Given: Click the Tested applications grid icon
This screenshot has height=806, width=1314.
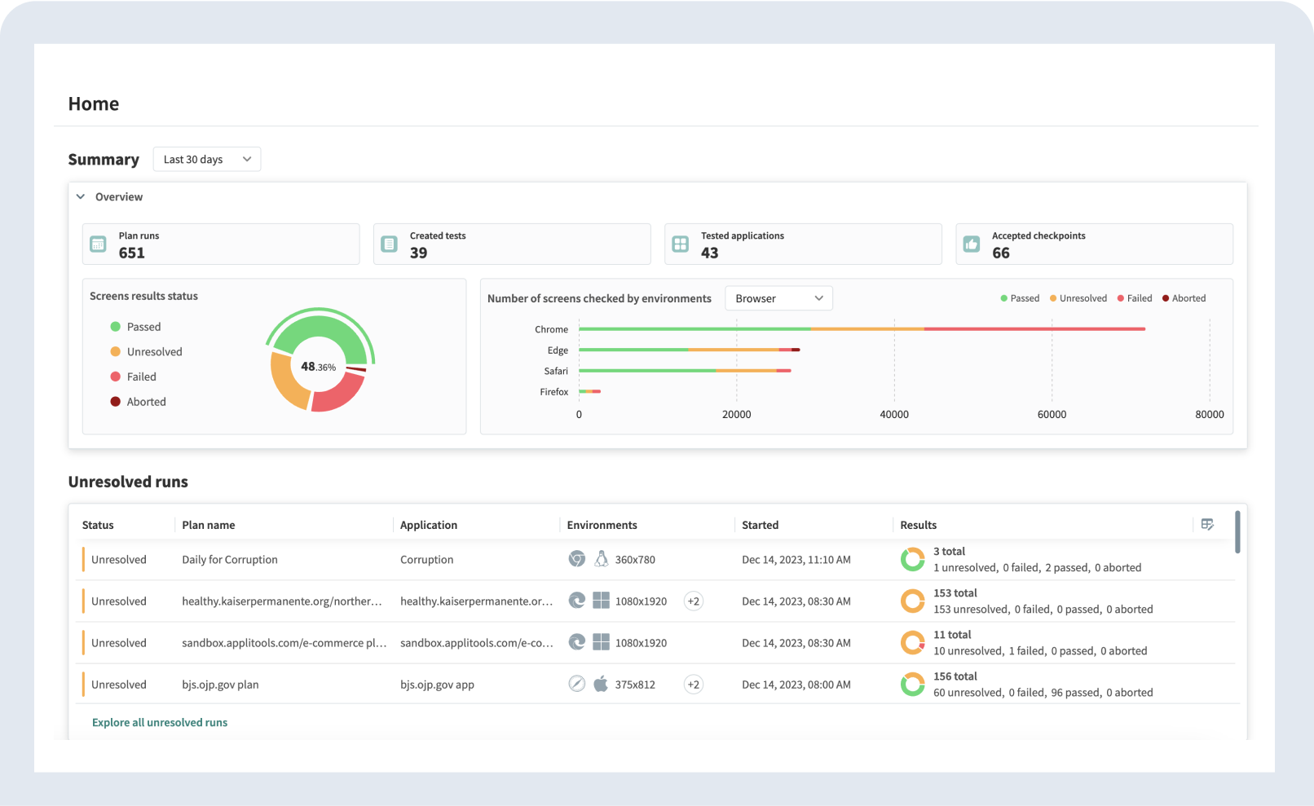Looking at the screenshot, I should [681, 244].
